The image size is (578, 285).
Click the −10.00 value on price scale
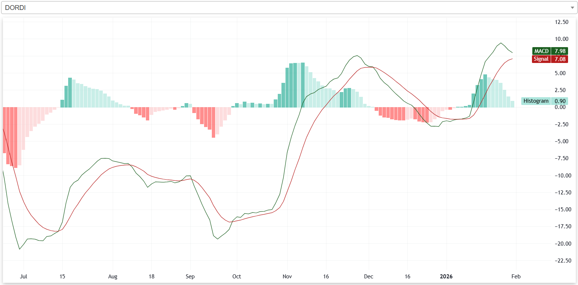560,176
